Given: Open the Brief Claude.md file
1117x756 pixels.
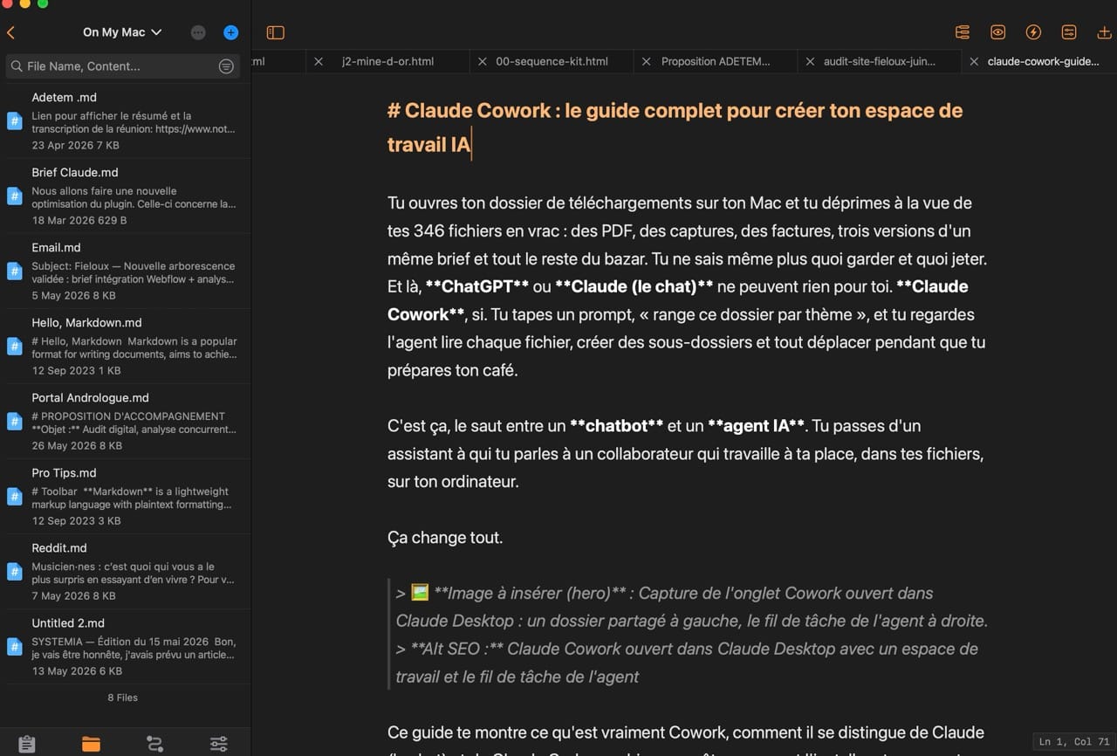Looking at the screenshot, I should (x=125, y=196).
